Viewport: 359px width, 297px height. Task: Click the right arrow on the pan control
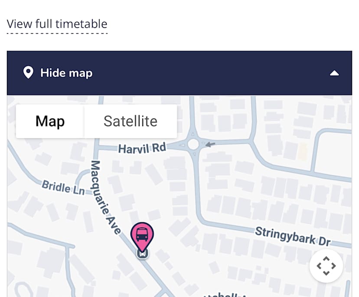pyautogui.click(x=333, y=266)
